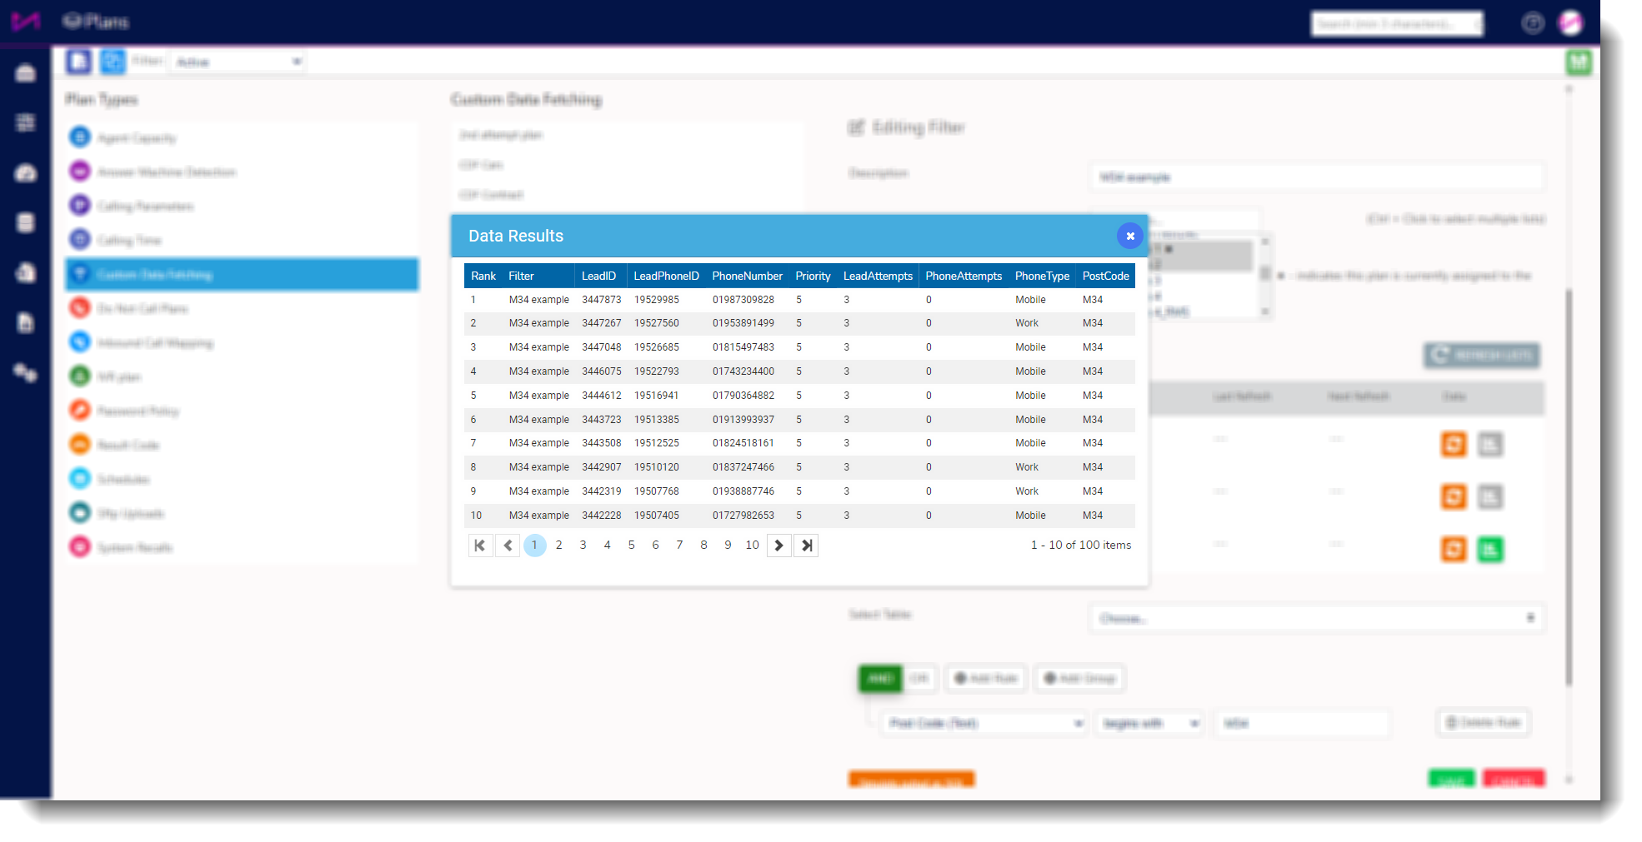Click the Schedules plan icon
The width and height of the screenshot is (1642, 842).
pos(80,479)
